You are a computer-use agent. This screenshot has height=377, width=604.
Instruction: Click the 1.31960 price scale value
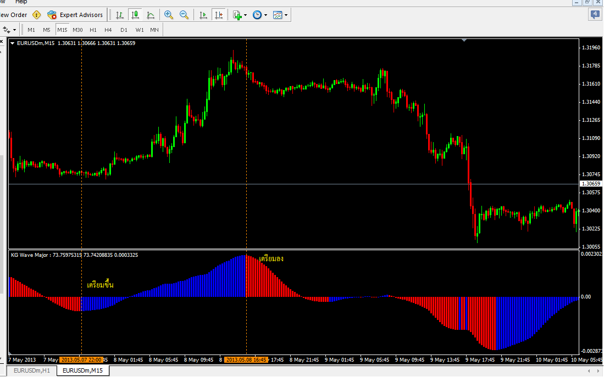591,48
